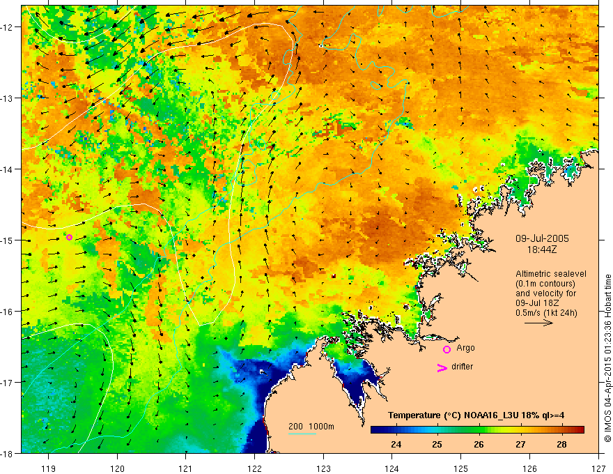Click the longitude axis label 127
The image size is (613, 474).
598,468
